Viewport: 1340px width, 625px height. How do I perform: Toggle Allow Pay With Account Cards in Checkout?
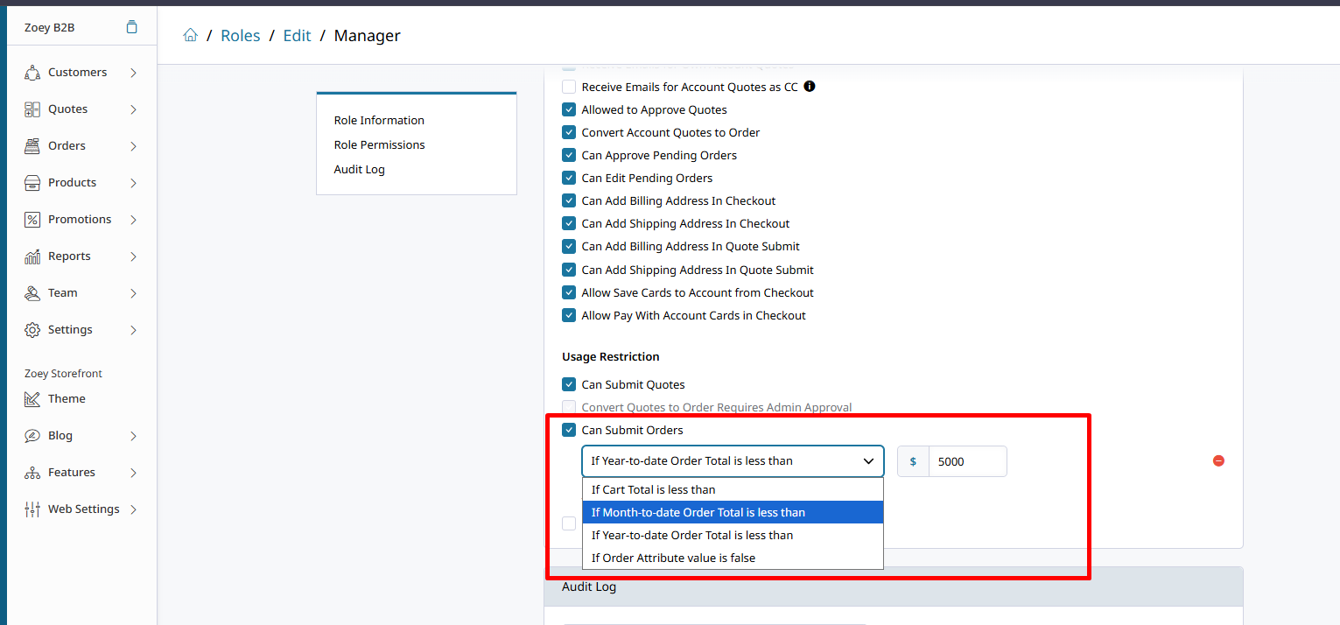pyautogui.click(x=569, y=315)
